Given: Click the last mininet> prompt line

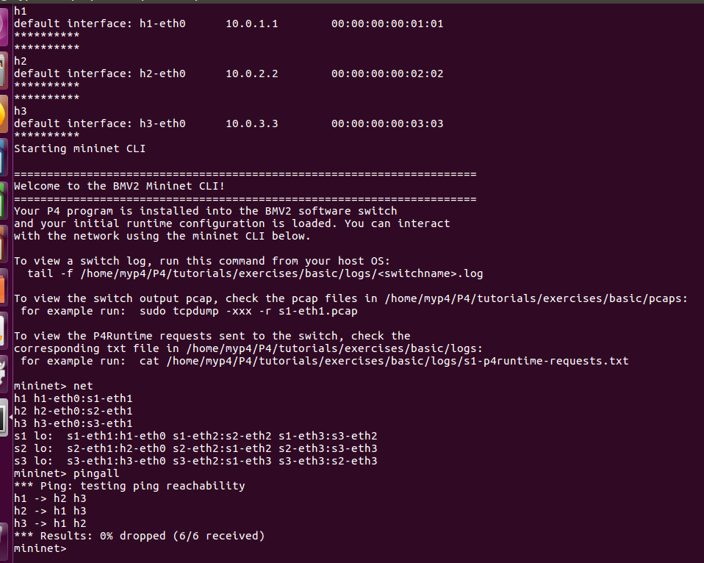Looking at the screenshot, I should (40, 548).
